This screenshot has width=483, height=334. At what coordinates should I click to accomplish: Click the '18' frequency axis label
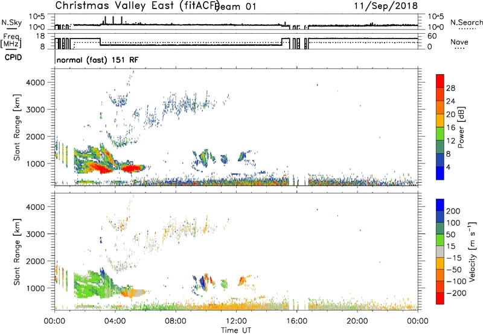click(x=40, y=36)
